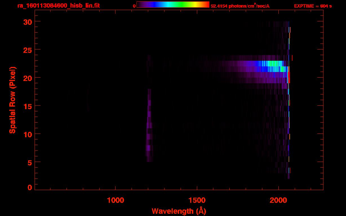The width and height of the screenshot is (346, 216).
Task: Click the purple Lyman-alpha emission column near 1200 Å
Action: (149, 125)
